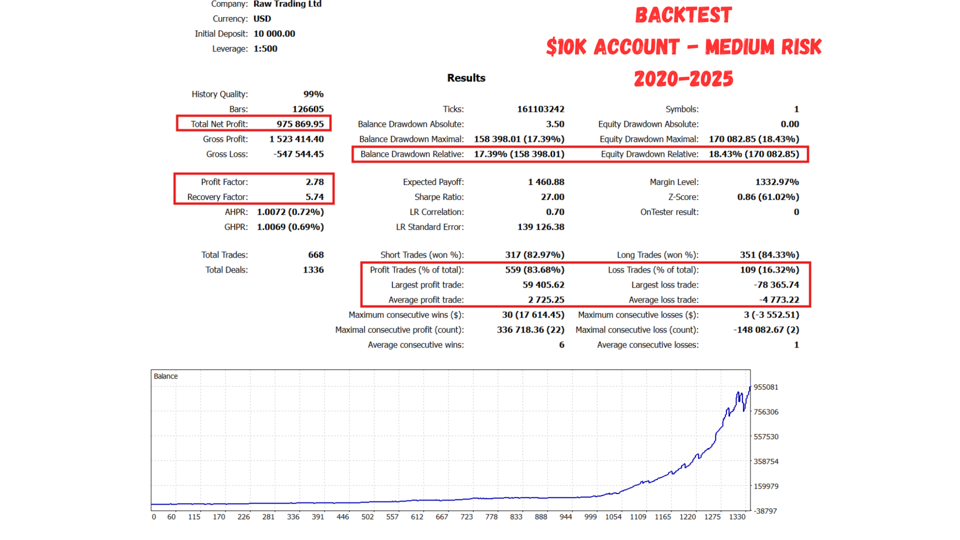
Task: Click Equity Drawdown Relative value 18.43% (170 082.85)
Action: click(754, 154)
